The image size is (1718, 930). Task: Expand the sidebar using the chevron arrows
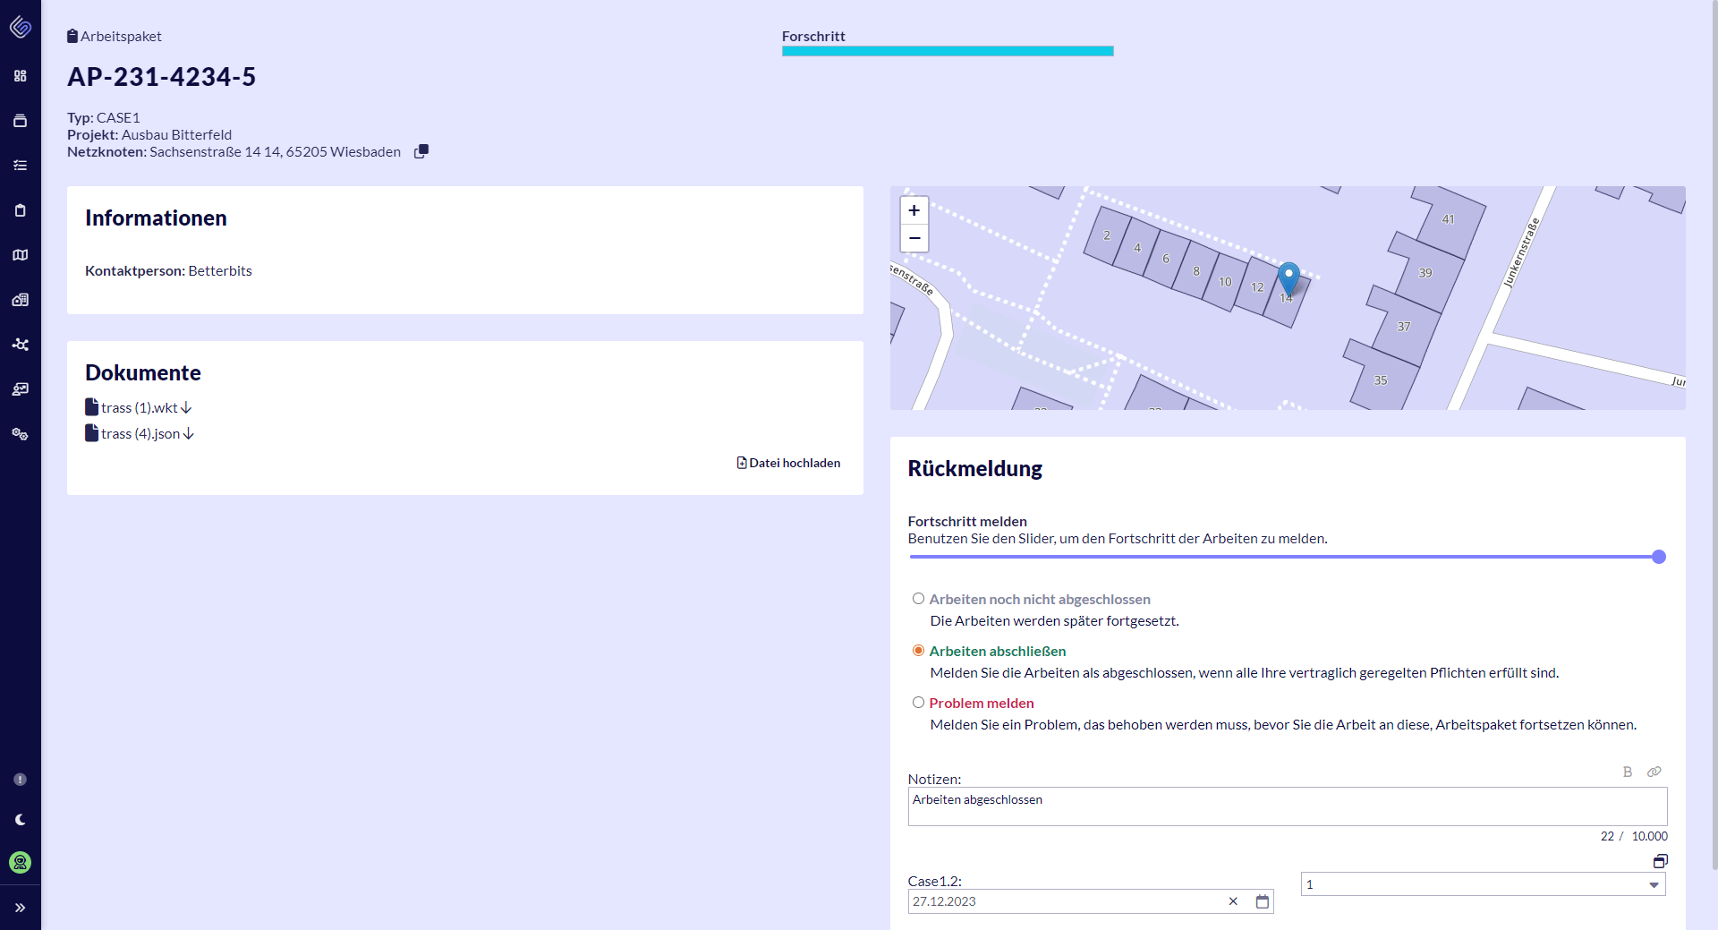(20, 907)
